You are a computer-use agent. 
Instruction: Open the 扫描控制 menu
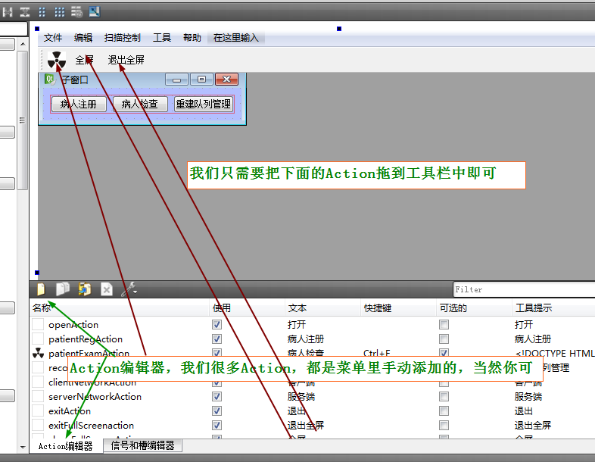122,38
